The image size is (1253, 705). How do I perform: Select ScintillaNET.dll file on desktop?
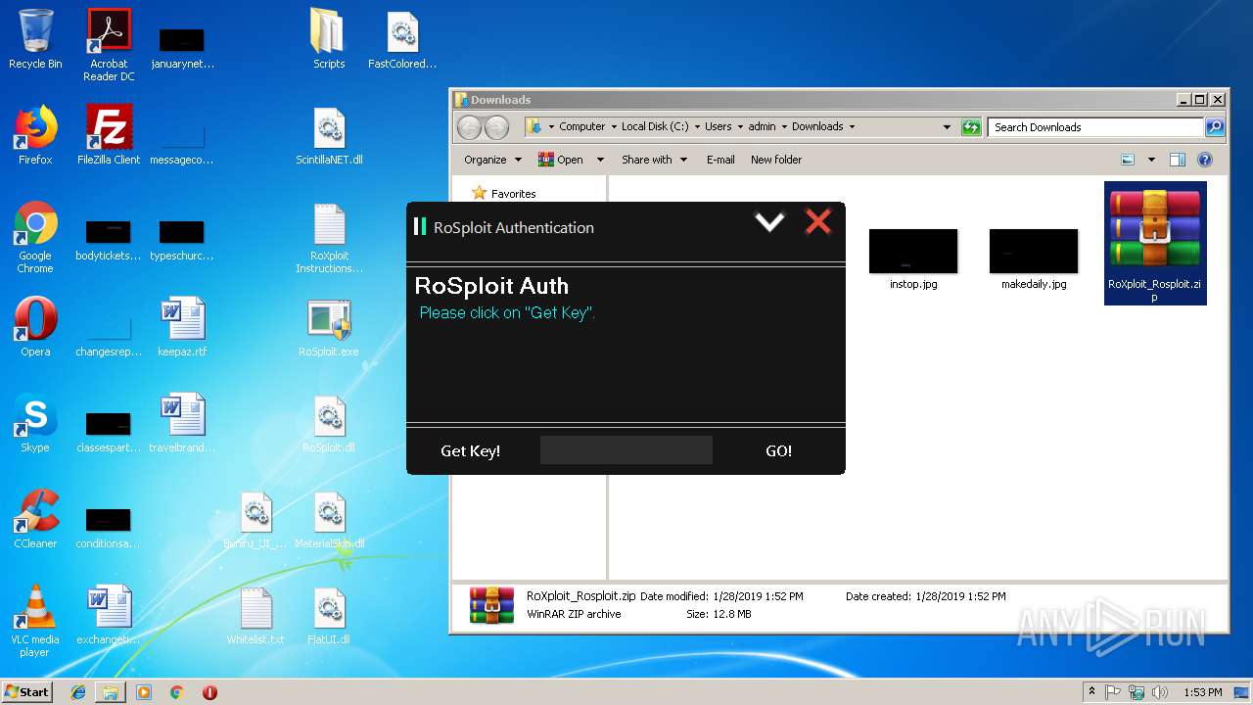tap(329, 135)
